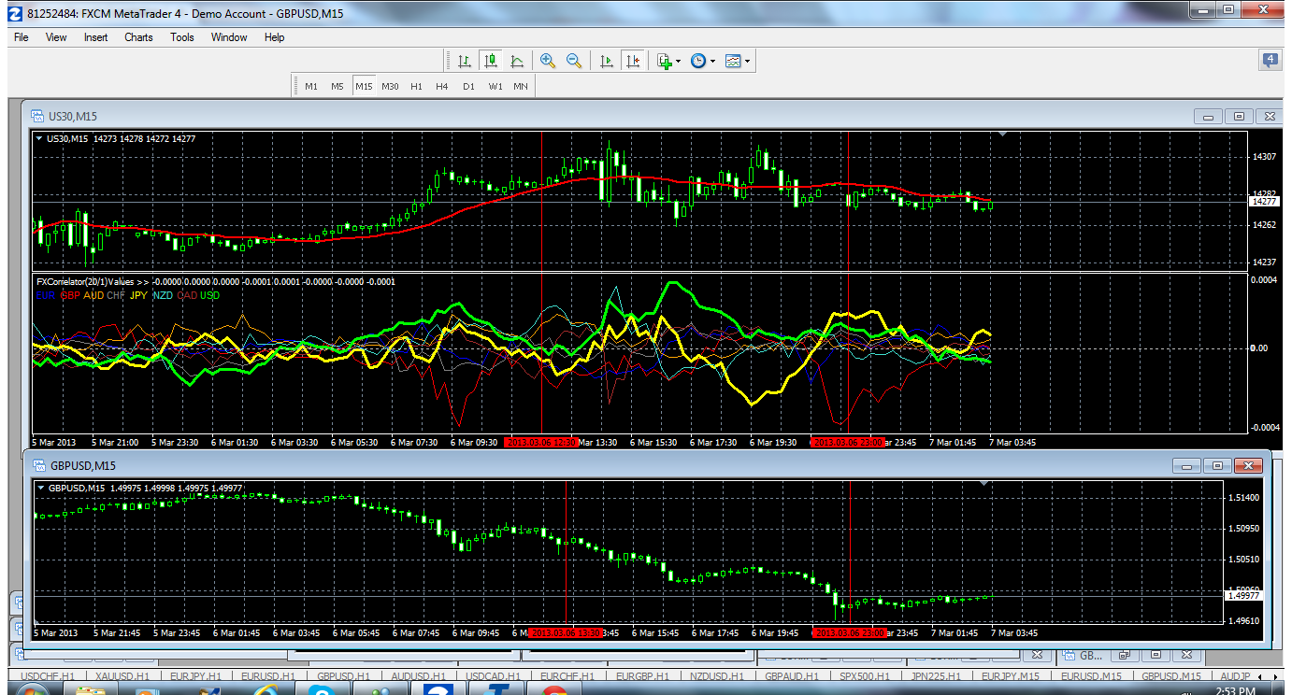This screenshot has height=695, width=1292.
Task: Toggle chart auto scroll
Action: pos(607,61)
